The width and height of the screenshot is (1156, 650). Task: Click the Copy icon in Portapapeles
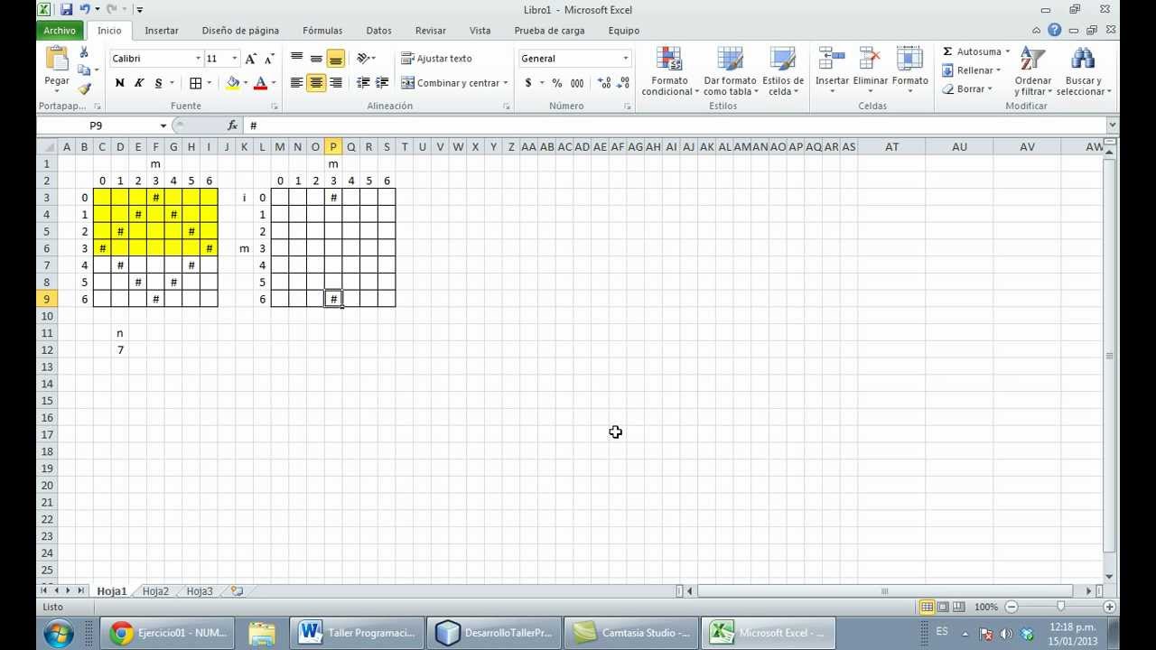coord(84,70)
